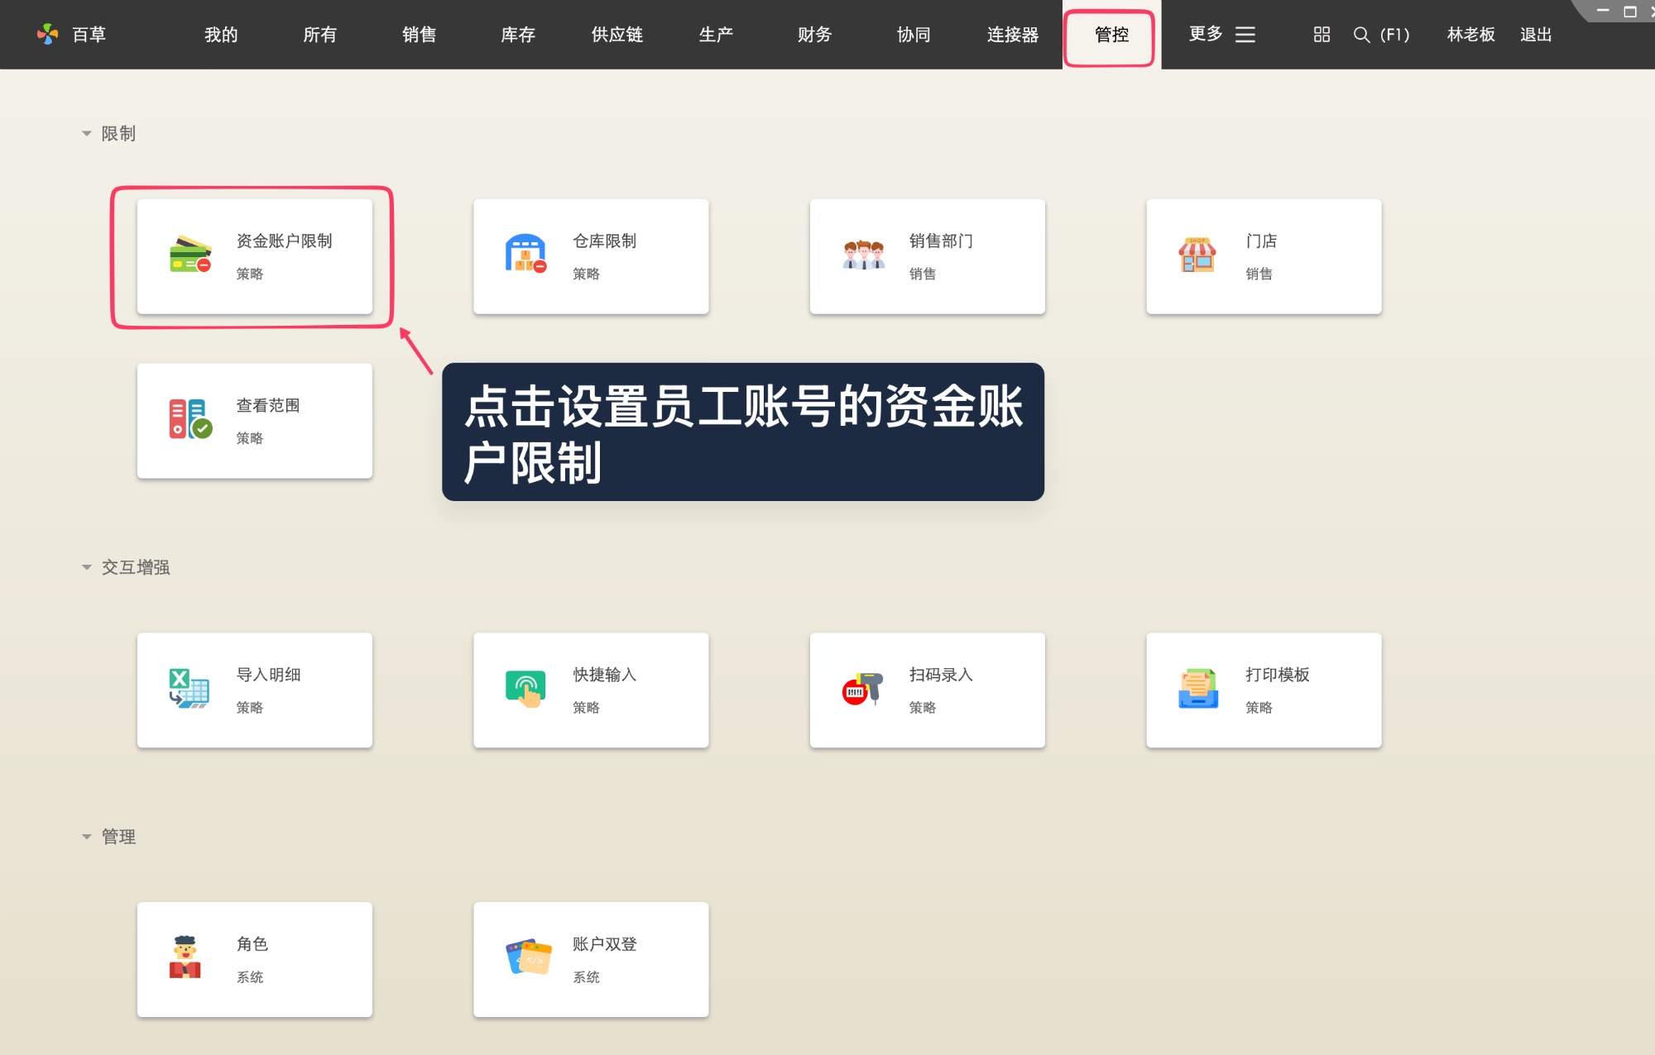
Task: Collapse the 限制 section
Action: pyautogui.click(x=85, y=132)
